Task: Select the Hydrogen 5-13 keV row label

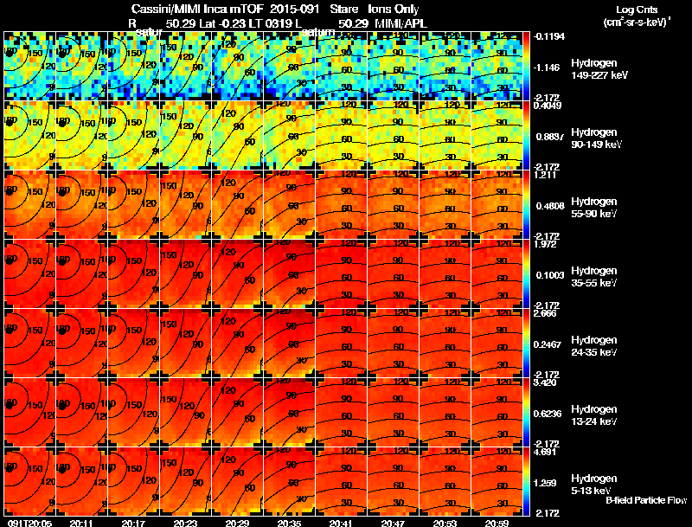Action: (594, 485)
